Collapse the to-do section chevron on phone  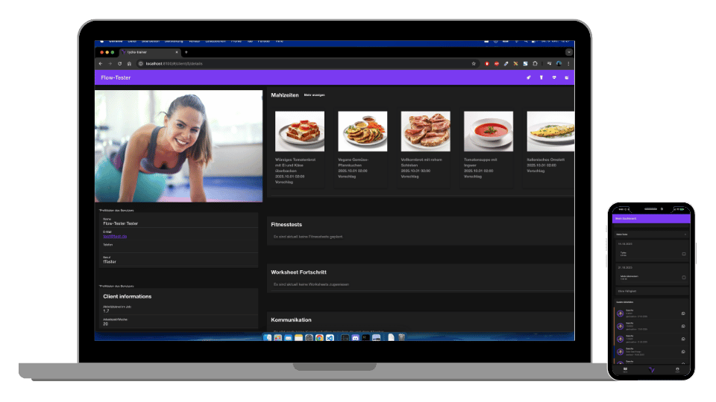coord(685,234)
